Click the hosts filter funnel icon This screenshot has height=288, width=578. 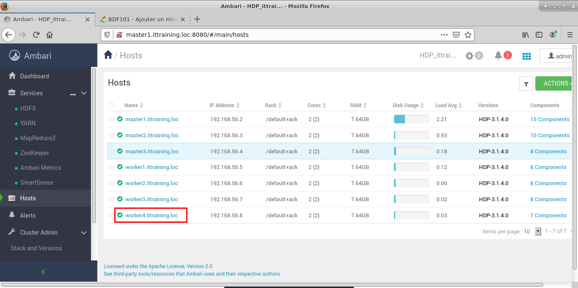(x=526, y=84)
